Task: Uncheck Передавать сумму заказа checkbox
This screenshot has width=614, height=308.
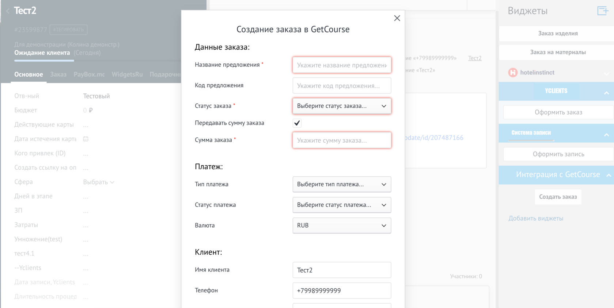Action: (297, 123)
